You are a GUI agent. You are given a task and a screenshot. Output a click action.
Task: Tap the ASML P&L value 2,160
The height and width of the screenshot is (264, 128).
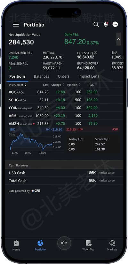93,116
